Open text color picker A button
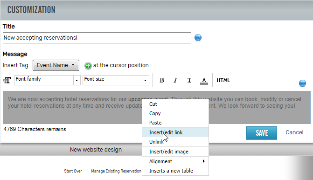 pyautogui.click(x=204, y=81)
